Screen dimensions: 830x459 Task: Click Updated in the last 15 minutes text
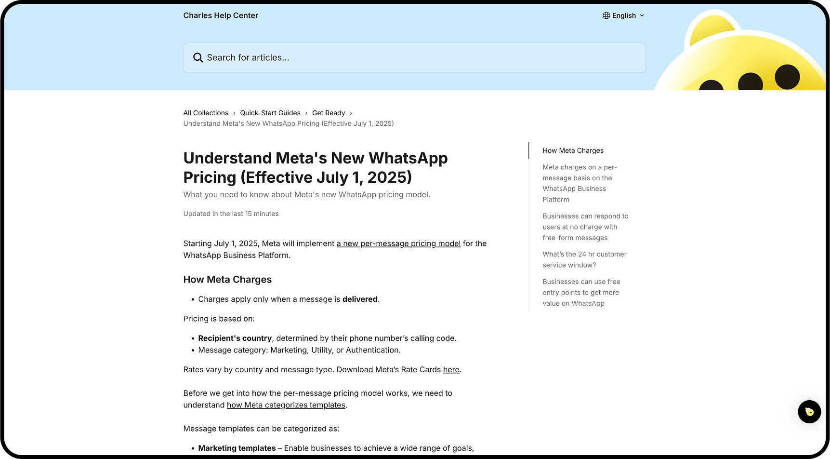click(x=231, y=214)
